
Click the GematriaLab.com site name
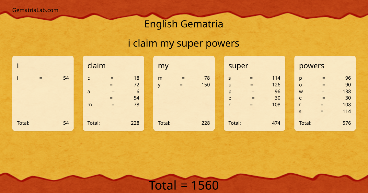click(35, 10)
